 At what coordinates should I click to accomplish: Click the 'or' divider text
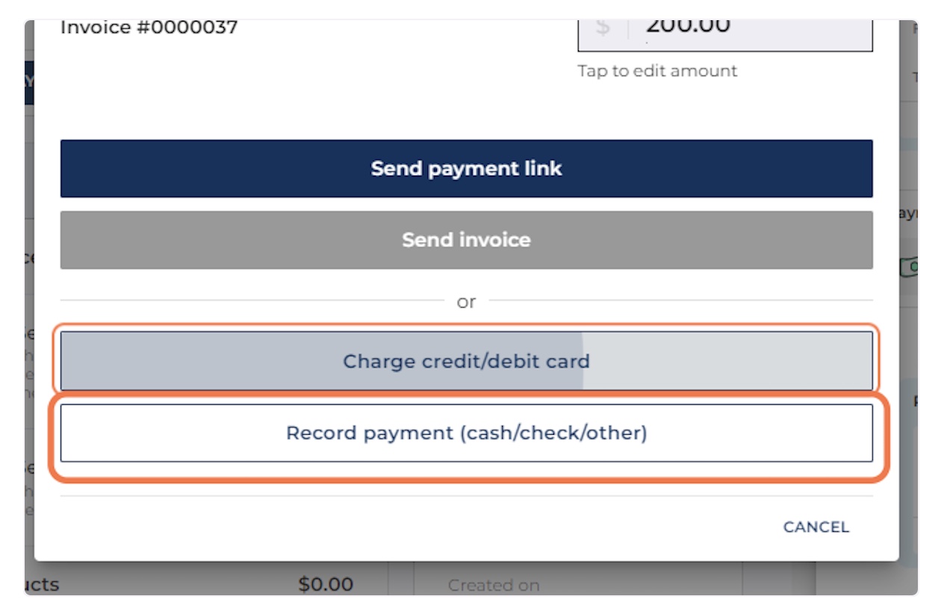pos(466,302)
